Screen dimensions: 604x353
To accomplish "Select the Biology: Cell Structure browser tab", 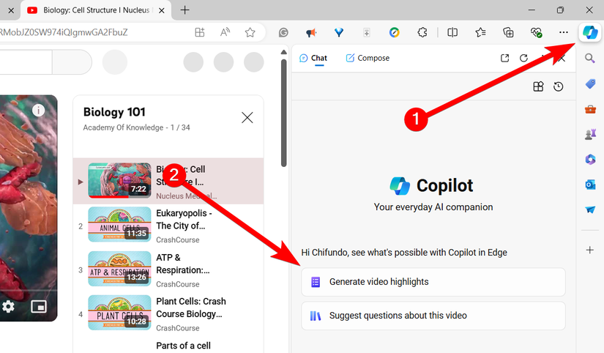I will pos(97,10).
